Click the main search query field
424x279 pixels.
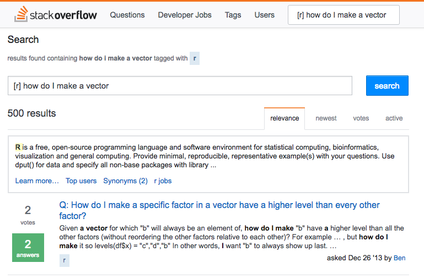pyautogui.click(x=180, y=86)
